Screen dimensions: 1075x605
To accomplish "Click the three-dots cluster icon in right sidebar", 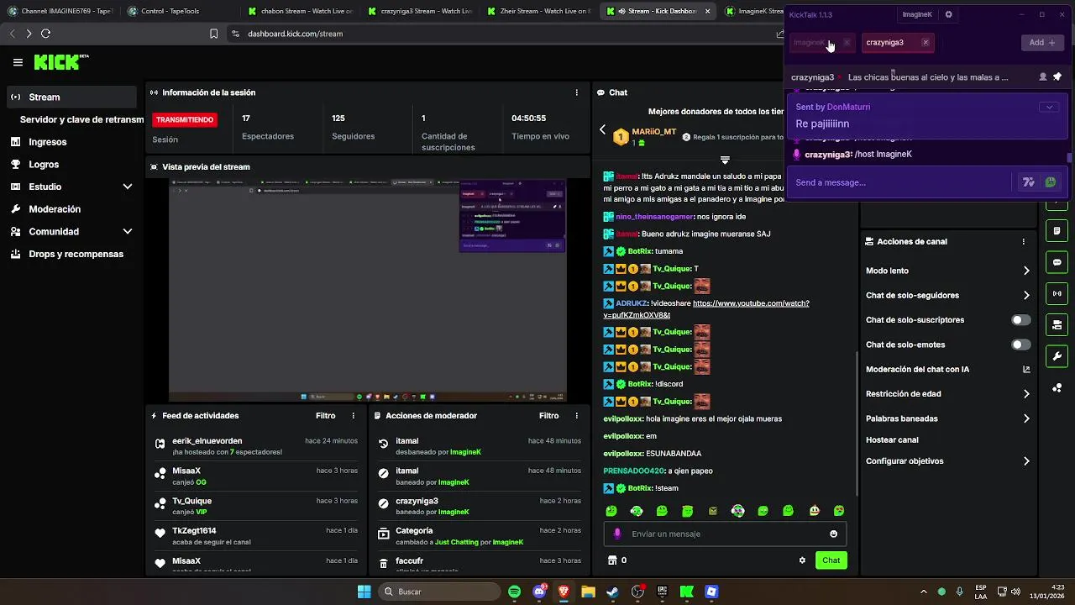I will [x=1057, y=387].
